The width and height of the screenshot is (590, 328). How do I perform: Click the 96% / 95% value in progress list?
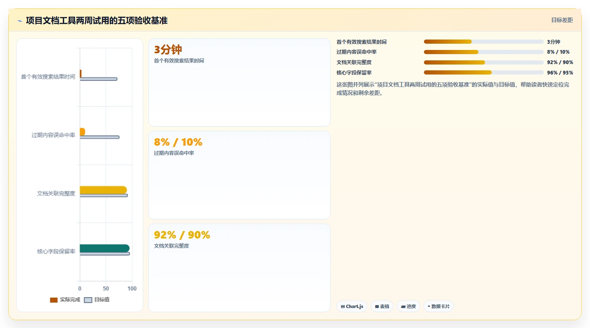point(560,73)
